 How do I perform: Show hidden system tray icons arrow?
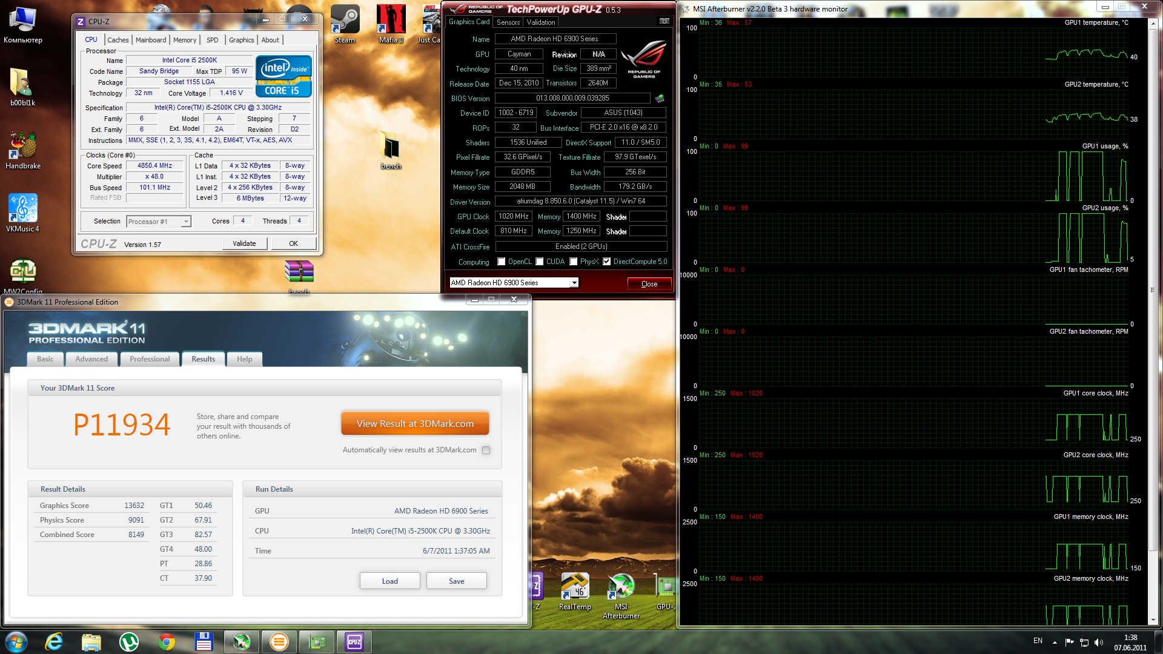(1055, 642)
